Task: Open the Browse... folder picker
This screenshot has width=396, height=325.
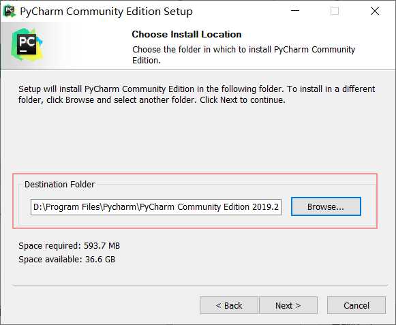Action: (326, 206)
